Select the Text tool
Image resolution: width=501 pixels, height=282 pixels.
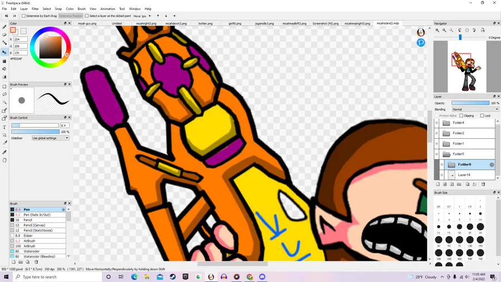(4, 127)
